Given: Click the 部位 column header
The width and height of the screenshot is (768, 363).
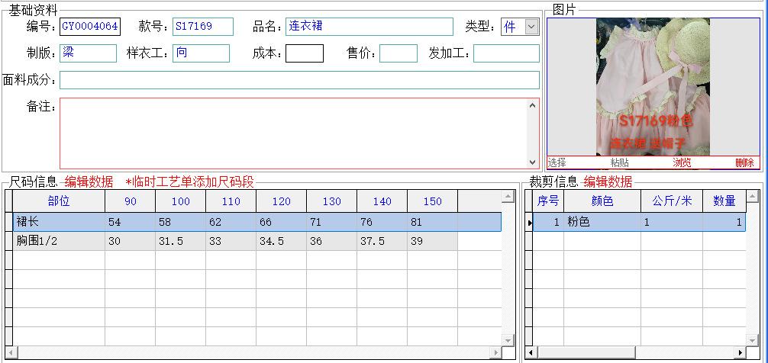Looking at the screenshot, I should click(x=59, y=201).
